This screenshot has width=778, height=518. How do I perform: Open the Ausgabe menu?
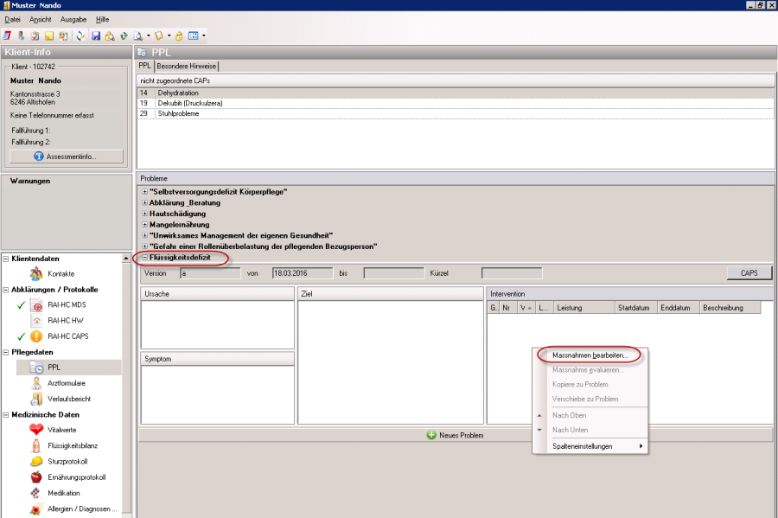[73, 19]
